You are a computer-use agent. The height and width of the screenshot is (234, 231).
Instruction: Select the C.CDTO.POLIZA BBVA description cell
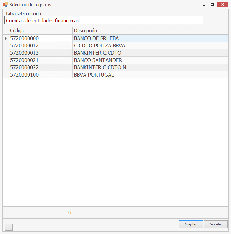click(150, 46)
